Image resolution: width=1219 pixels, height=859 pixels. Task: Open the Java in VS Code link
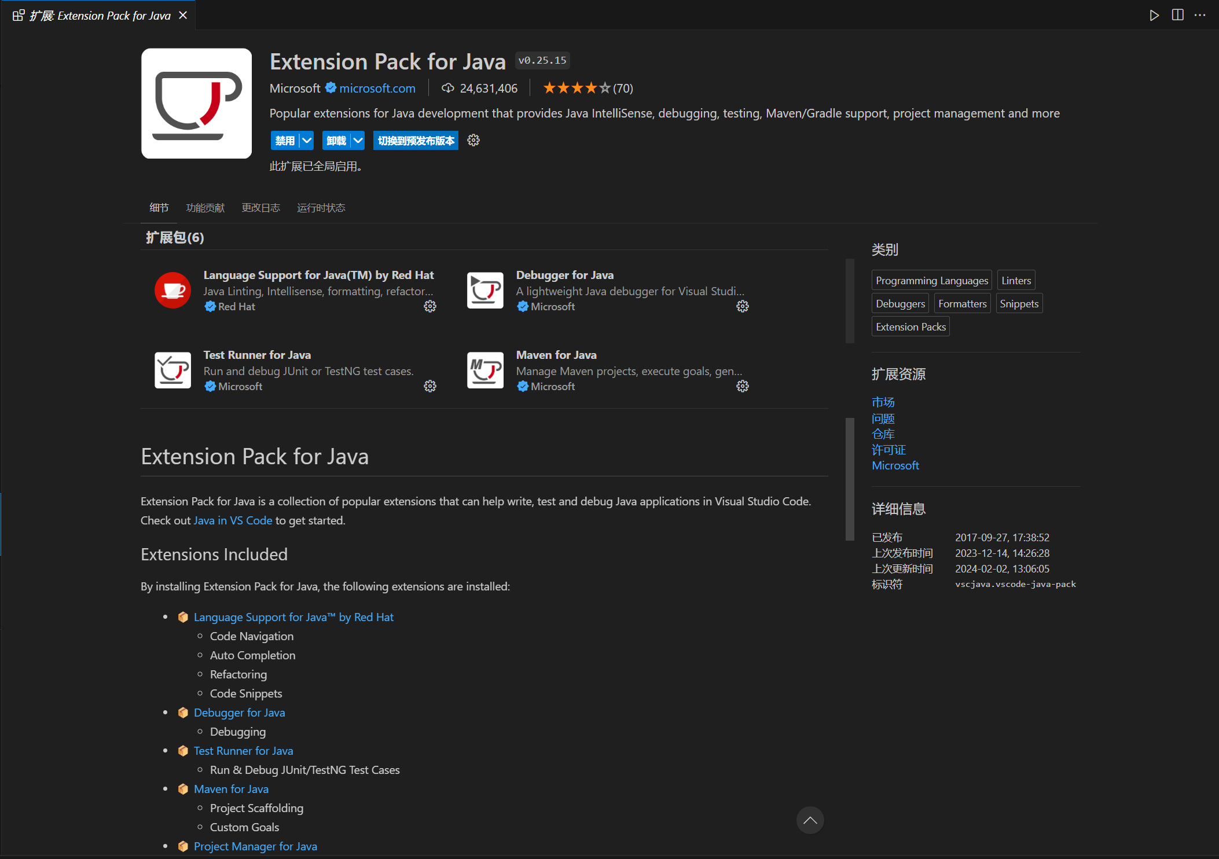[x=233, y=520]
